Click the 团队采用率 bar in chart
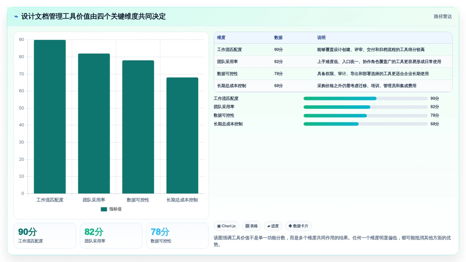This screenshot has width=466, height=262. [94, 124]
